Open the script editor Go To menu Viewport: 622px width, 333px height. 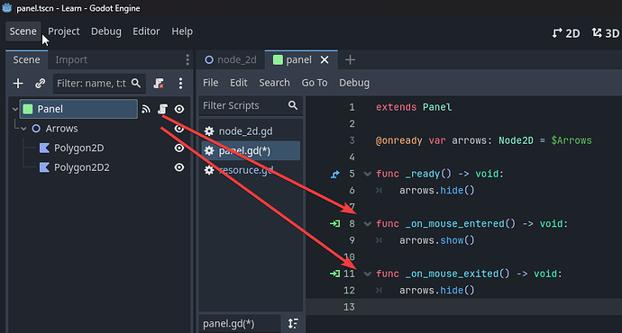315,83
